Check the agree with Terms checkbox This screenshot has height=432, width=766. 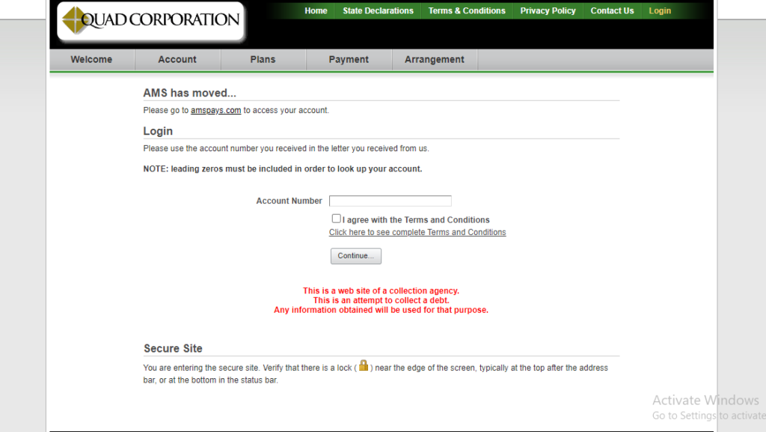337,219
